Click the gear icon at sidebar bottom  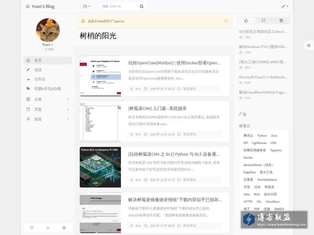(64, 228)
